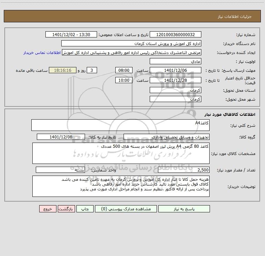Click the 'ساعت باقی مانده' text
Viewport: 265px width, 256px height.
click(x=32, y=70)
